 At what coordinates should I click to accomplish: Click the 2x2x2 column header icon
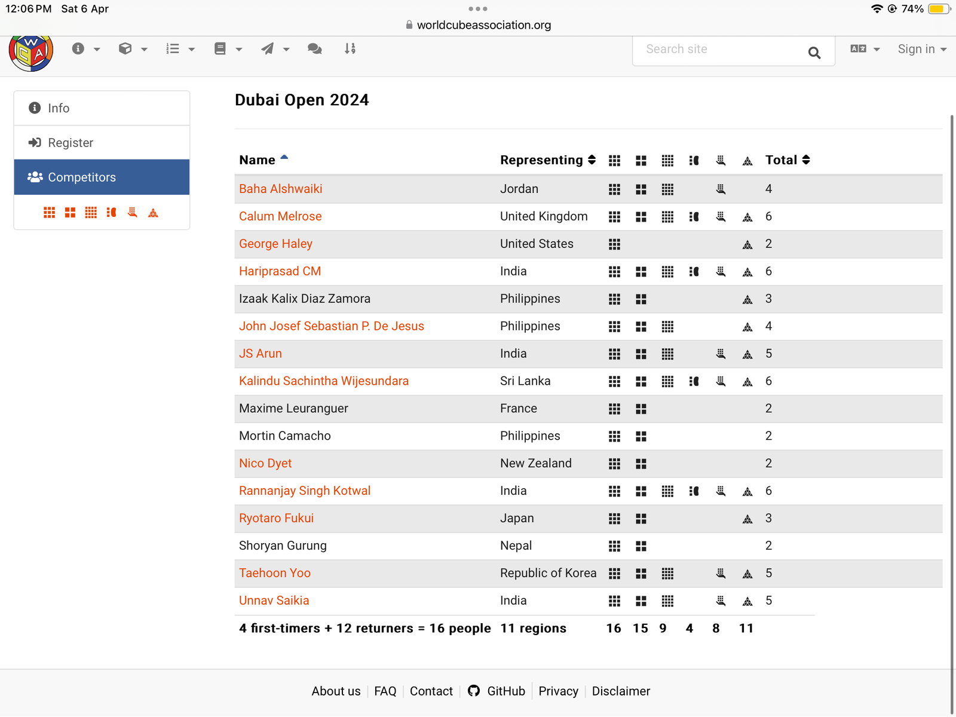point(641,161)
